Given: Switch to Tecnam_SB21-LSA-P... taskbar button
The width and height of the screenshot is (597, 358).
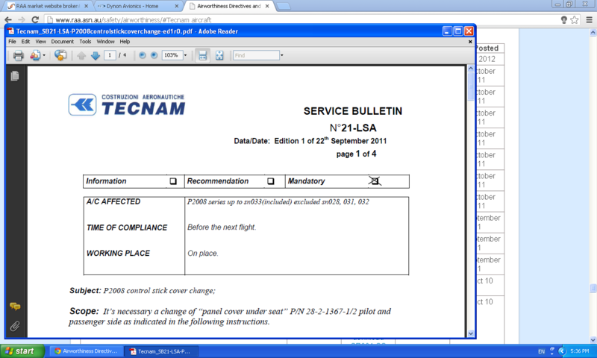Looking at the screenshot, I should click(163, 351).
